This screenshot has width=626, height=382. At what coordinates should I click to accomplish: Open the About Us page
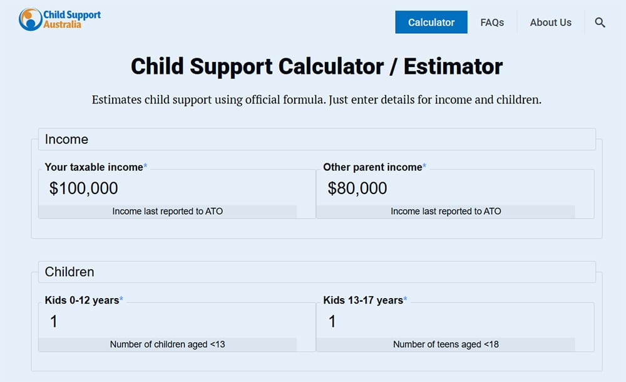pyautogui.click(x=550, y=22)
